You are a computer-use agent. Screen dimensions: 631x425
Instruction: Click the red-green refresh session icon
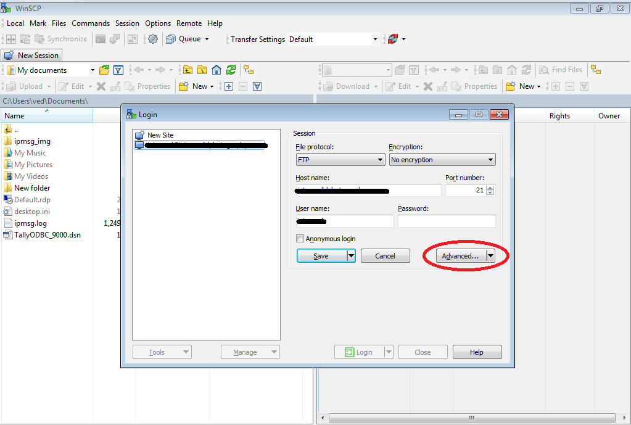tap(393, 39)
